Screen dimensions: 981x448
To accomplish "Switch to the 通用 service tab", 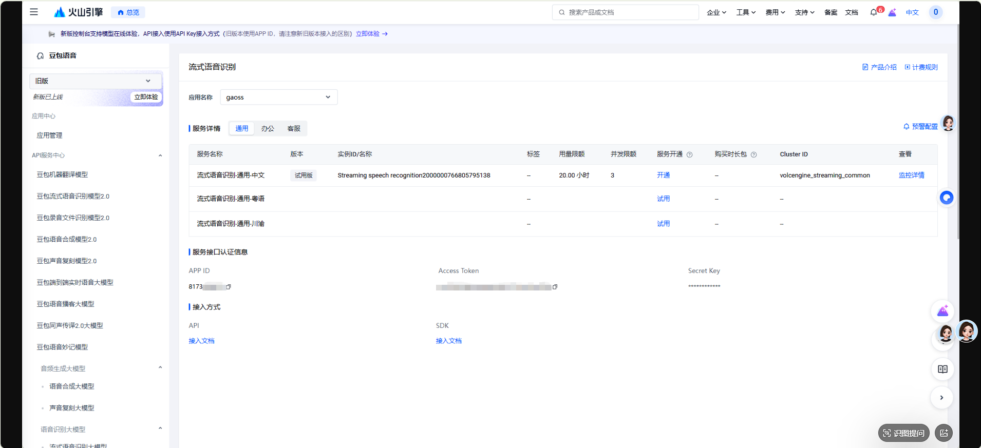I will click(242, 128).
